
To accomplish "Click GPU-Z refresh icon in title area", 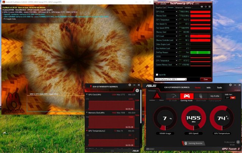I will point(206,7).
